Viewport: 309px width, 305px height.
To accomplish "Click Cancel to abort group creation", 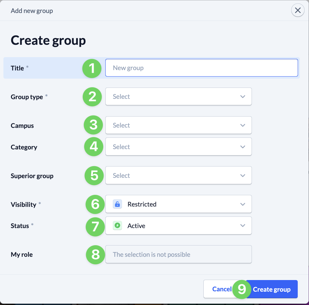I will pos(221,289).
